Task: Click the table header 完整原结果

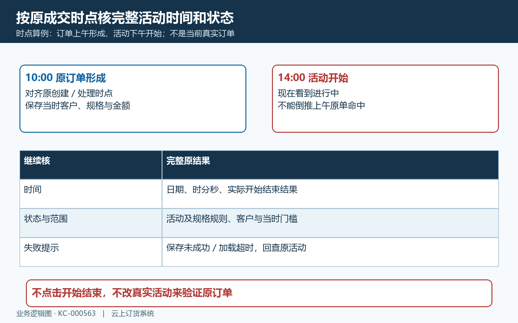Action: pyautogui.click(x=330, y=165)
